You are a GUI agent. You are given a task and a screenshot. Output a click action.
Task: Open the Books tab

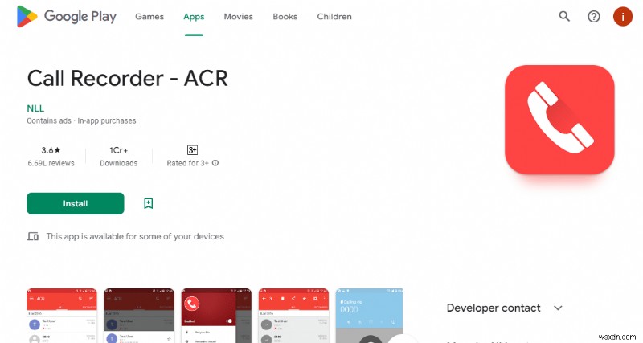285,17
